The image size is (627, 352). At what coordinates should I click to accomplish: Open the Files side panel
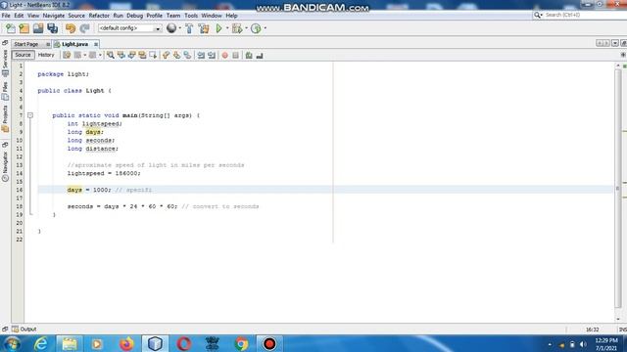5,91
